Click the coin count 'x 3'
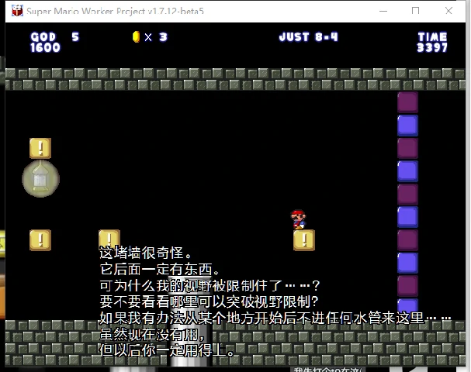The width and height of the screenshot is (471, 372). point(156,37)
